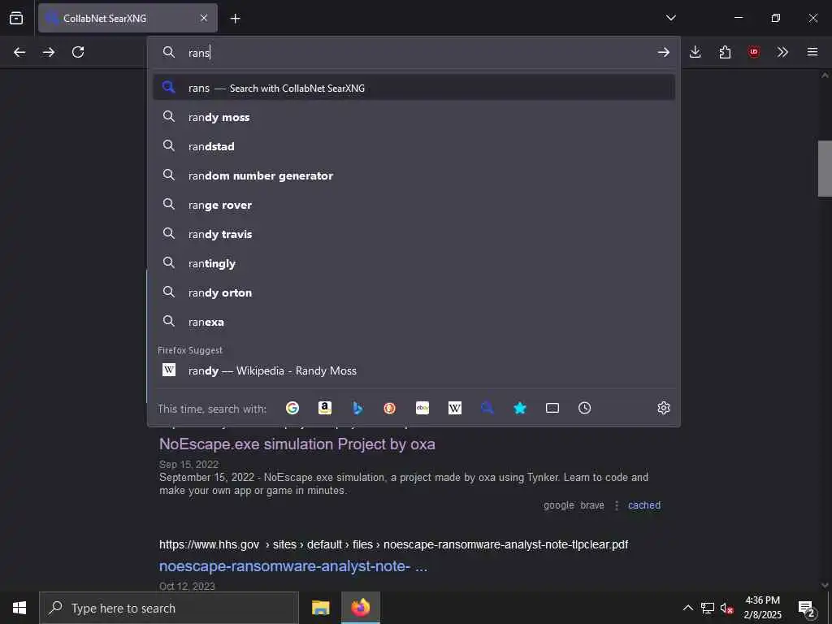Open the Downloads panel

[x=695, y=52]
